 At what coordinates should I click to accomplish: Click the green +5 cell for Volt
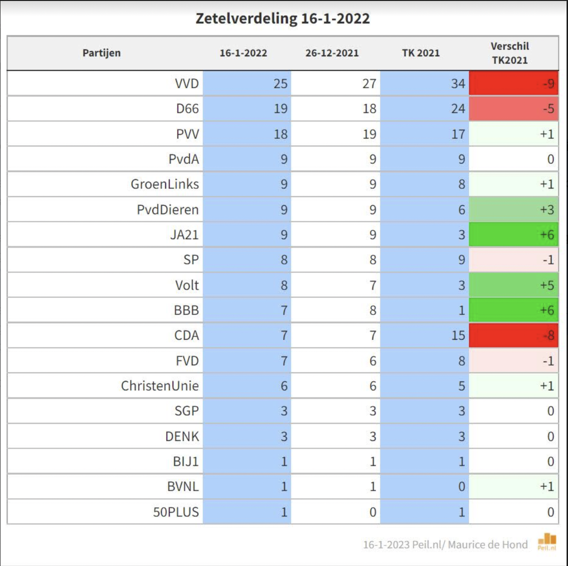click(x=514, y=285)
